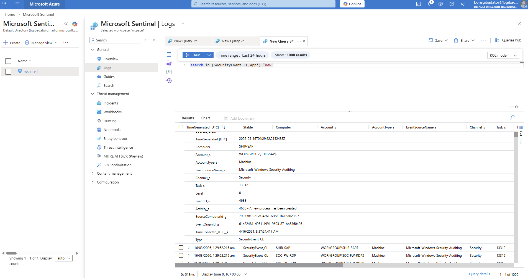528x278 pixels.
Task: Open the Query details link
Action: click(479, 274)
